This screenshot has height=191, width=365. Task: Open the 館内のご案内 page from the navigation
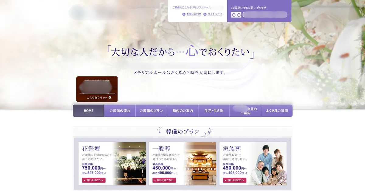pos(183,110)
